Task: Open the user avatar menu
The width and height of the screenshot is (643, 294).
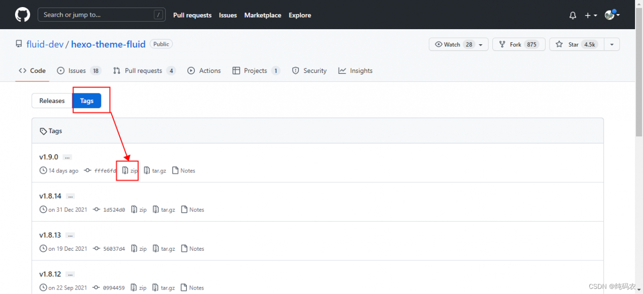Action: point(612,15)
